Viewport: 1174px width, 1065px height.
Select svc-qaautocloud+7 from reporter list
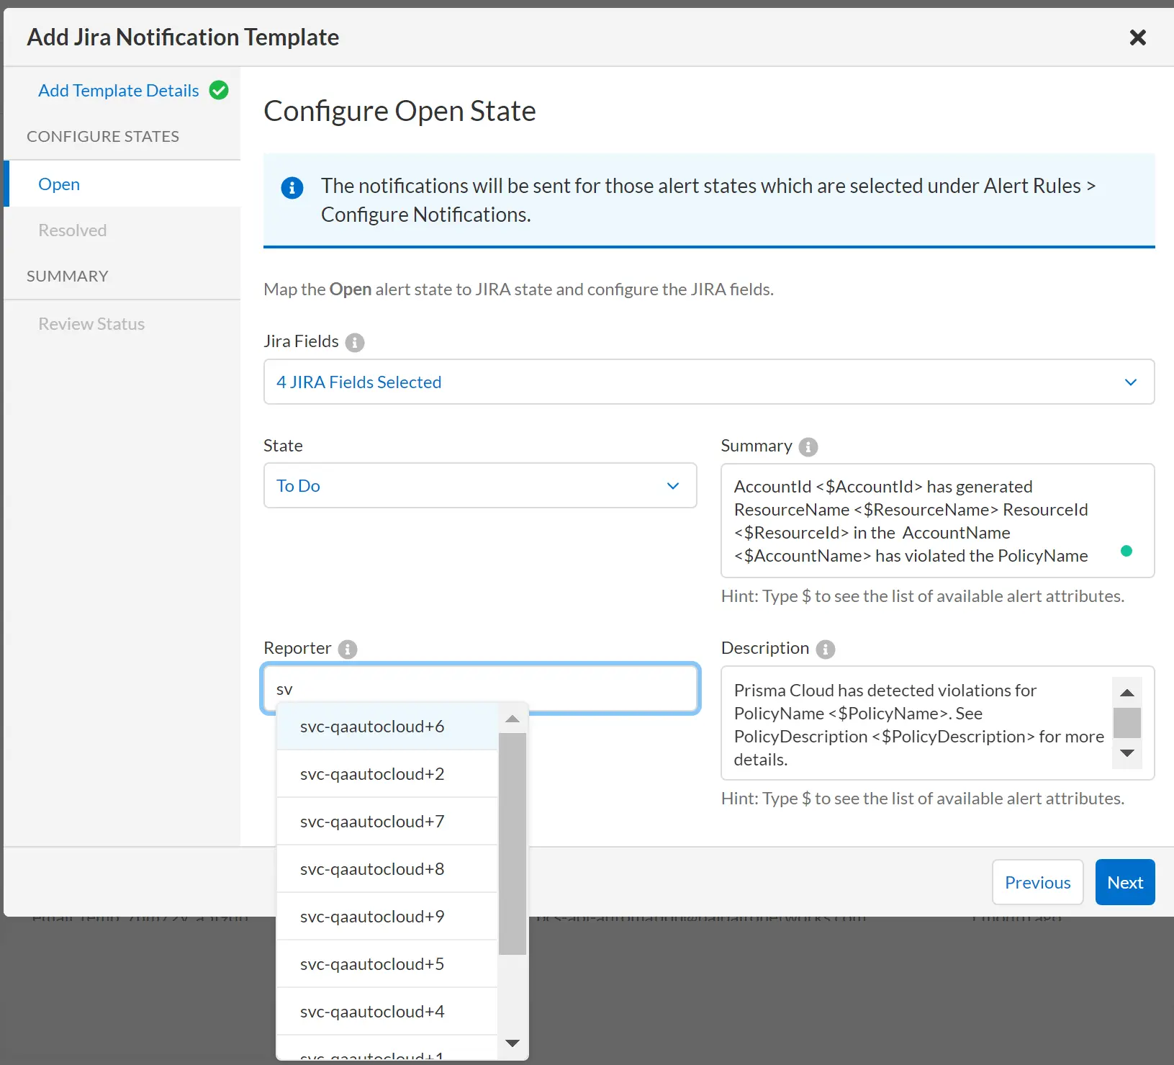click(387, 821)
